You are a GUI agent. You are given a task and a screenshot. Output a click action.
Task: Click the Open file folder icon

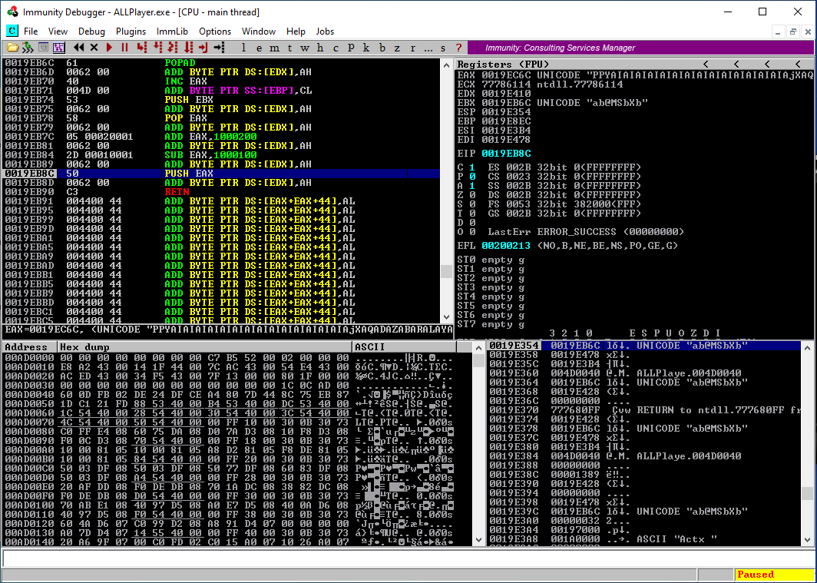(12, 48)
